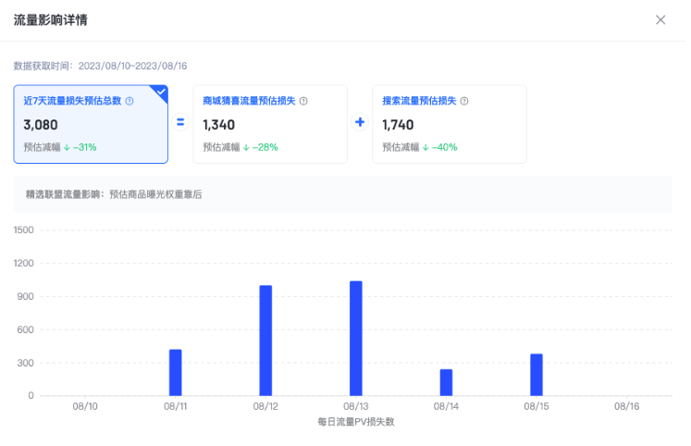Click the checkmark corner on selected card

coord(161,92)
